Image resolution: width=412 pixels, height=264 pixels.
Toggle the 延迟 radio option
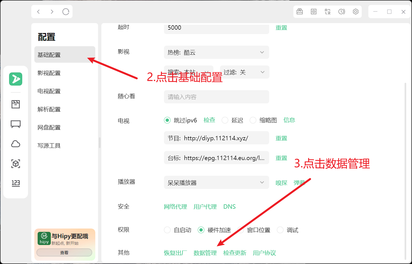pos(225,120)
